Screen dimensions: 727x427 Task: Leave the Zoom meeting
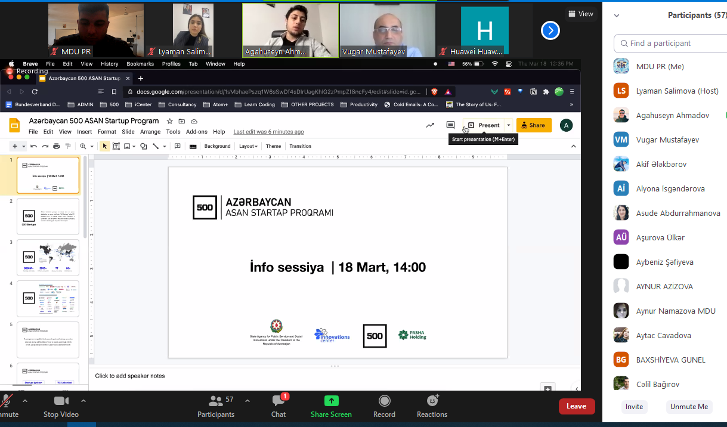coord(576,406)
